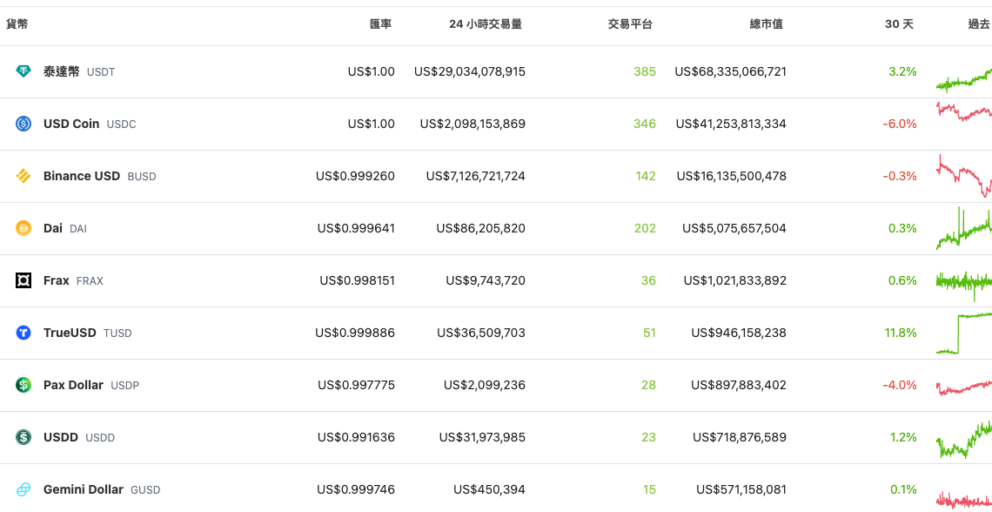Click the TrueUSD logo icon
992x512 pixels.
point(23,333)
